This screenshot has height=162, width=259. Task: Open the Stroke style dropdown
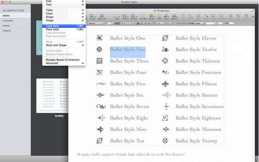tap(200, 23)
